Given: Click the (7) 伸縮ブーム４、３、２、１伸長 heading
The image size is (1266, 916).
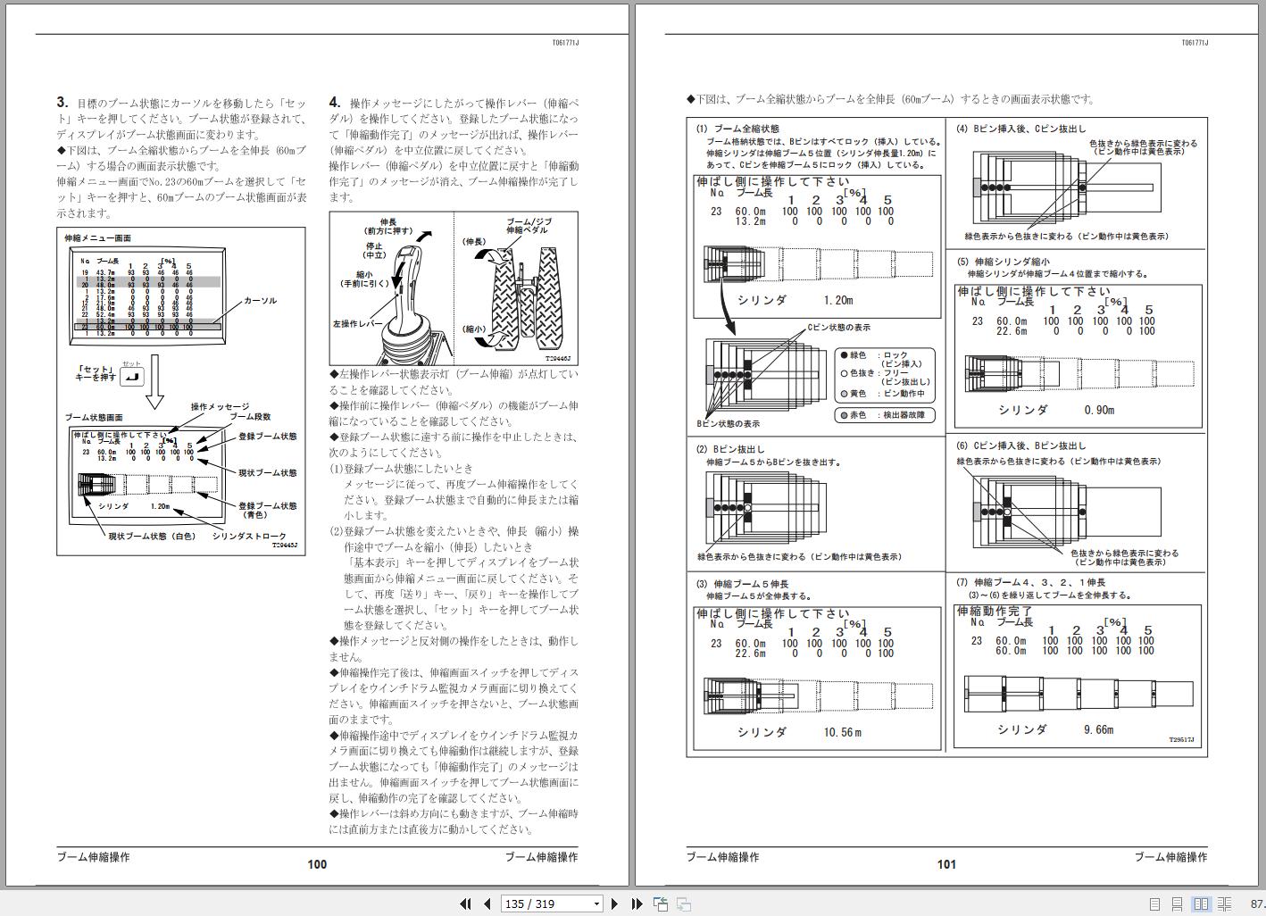Looking at the screenshot, I should [1031, 582].
